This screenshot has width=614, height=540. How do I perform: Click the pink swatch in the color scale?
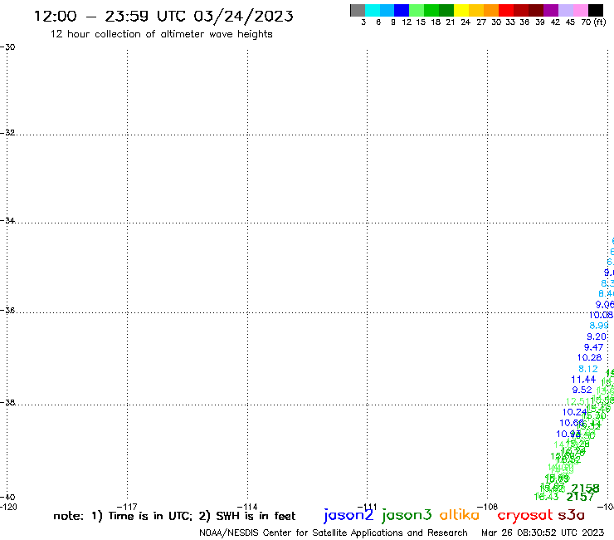coord(580,10)
